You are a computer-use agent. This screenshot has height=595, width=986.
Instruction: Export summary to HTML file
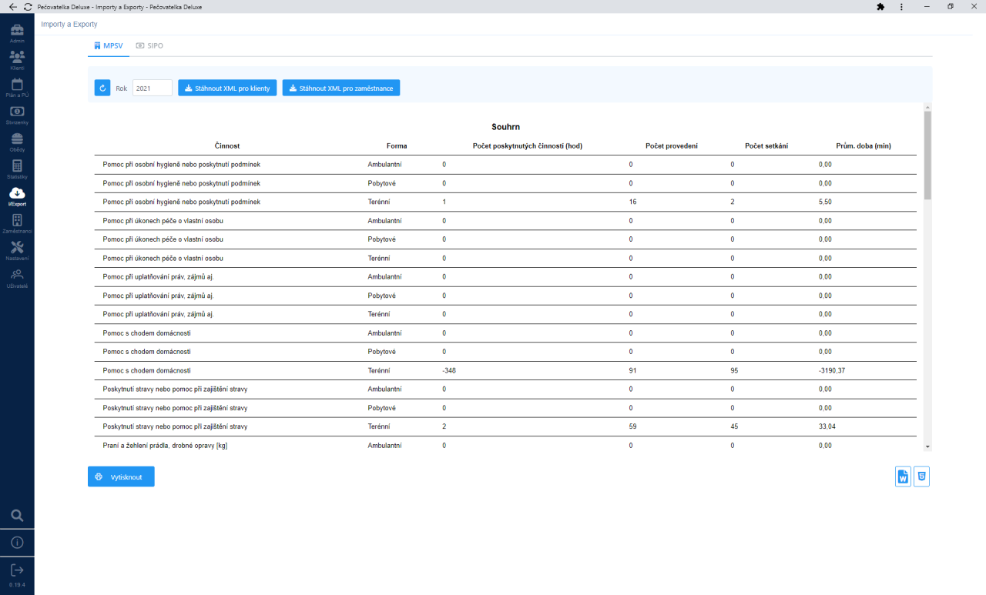point(922,477)
